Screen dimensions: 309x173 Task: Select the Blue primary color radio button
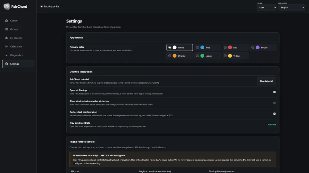click(x=197, y=47)
